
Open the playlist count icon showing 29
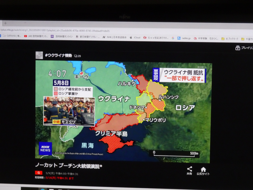click(77, 56)
